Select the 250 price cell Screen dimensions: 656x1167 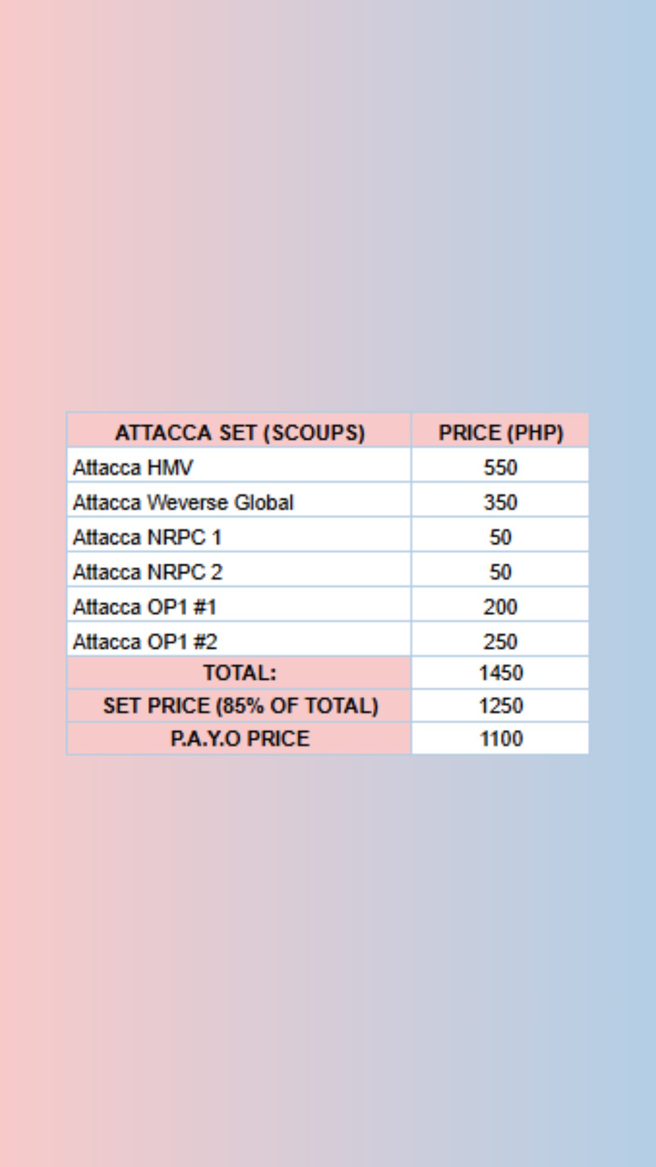[x=501, y=641]
